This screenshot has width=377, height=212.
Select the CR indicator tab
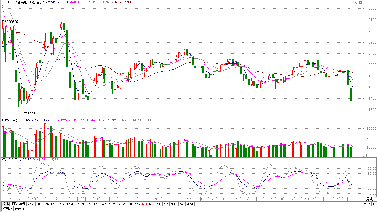[x=78, y=204]
